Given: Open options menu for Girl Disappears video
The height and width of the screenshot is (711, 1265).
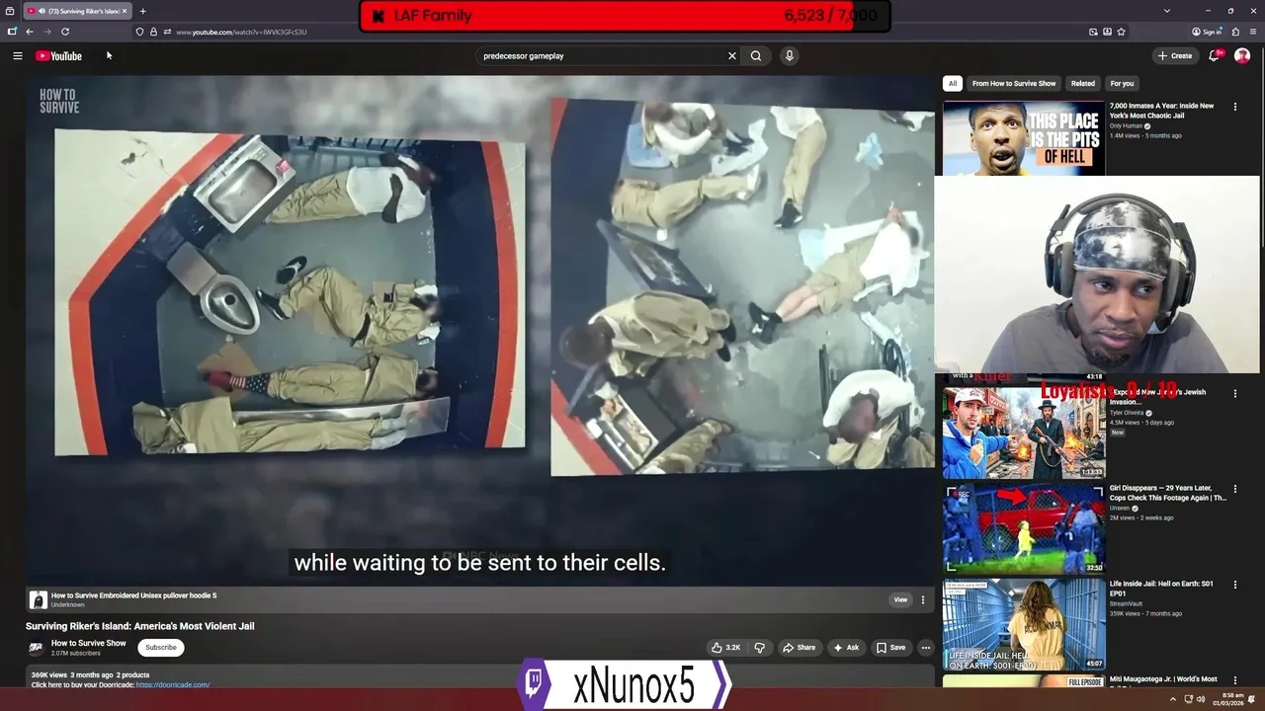Looking at the screenshot, I should coord(1234,489).
